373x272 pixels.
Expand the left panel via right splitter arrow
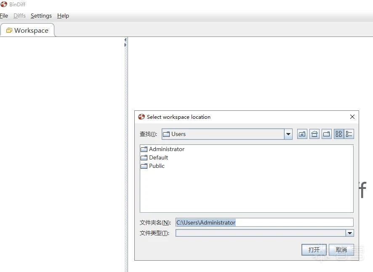coord(125,44)
